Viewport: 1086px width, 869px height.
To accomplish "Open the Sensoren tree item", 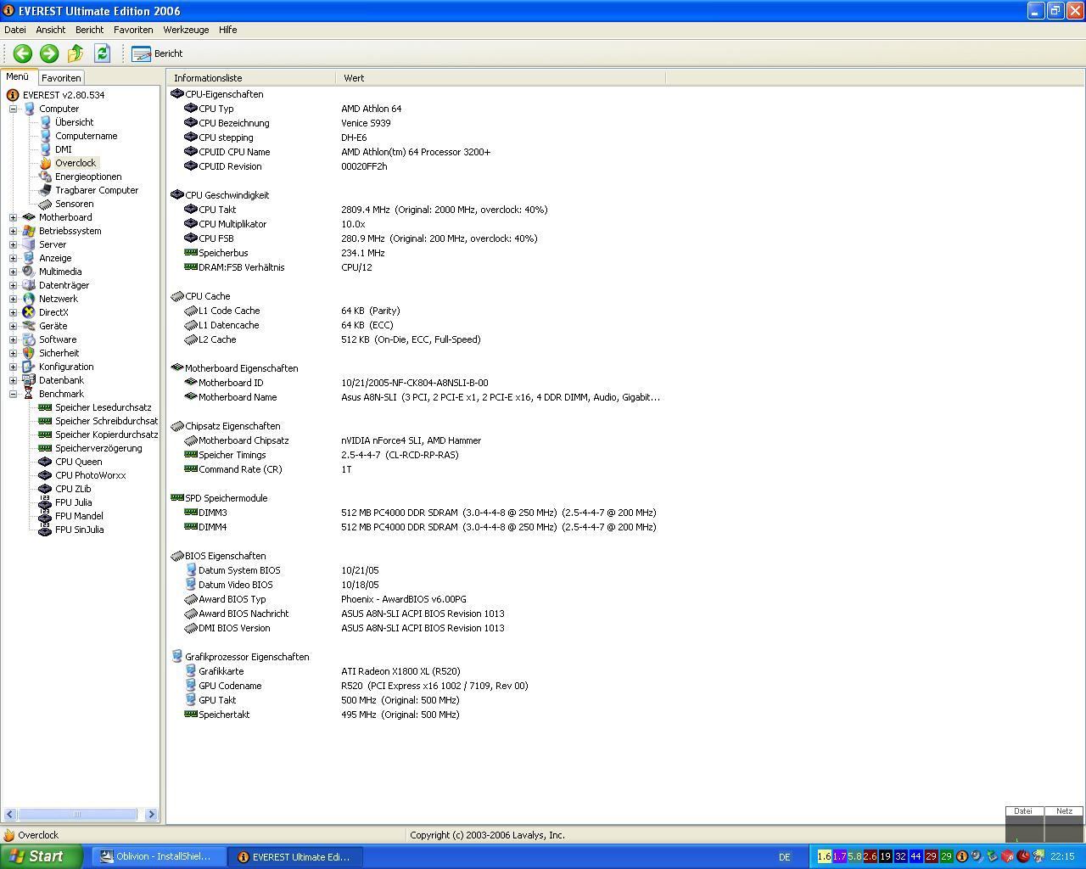I will click(x=75, y=204).
